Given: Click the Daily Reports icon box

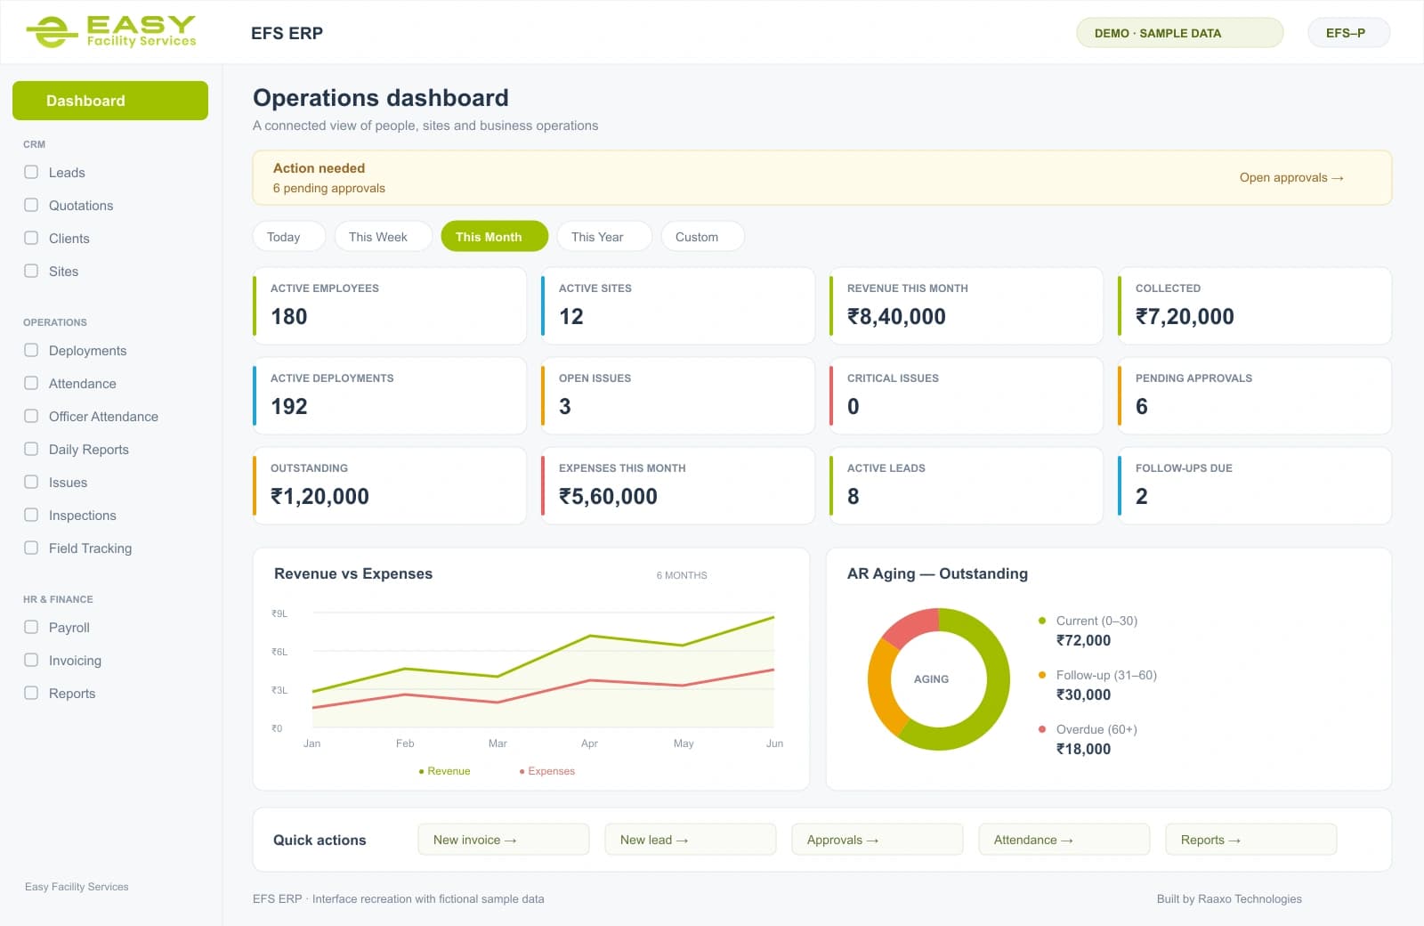Looking at the screenshot, I should click(31, 449).
